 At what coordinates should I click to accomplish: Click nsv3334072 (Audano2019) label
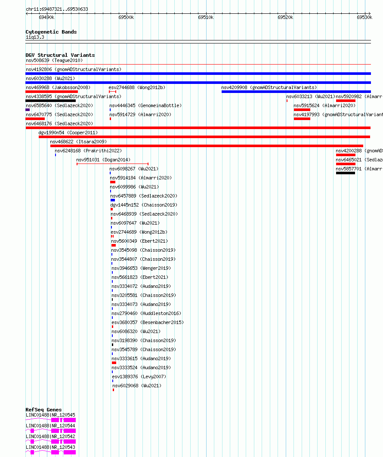tap(142, 286)
